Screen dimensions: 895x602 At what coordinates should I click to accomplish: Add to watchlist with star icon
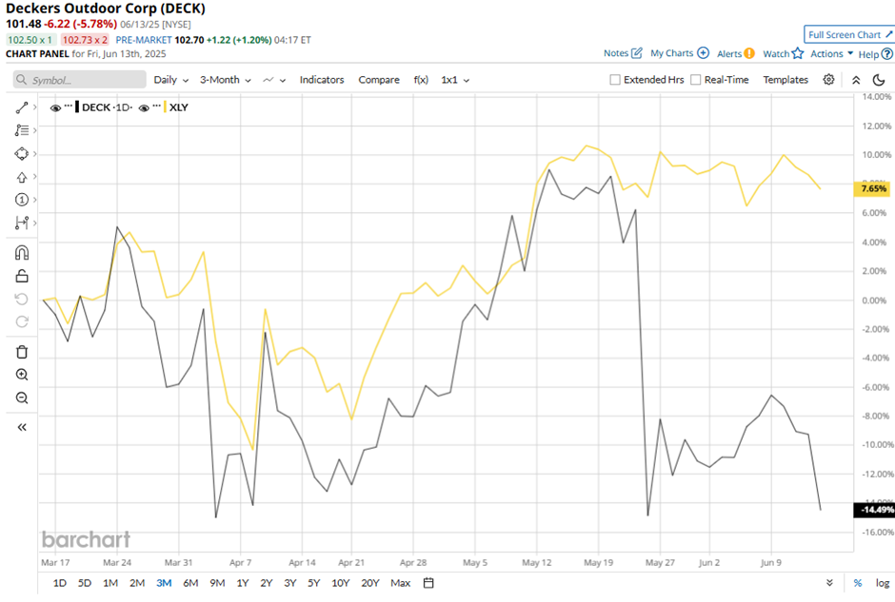(x=798, y=53)
